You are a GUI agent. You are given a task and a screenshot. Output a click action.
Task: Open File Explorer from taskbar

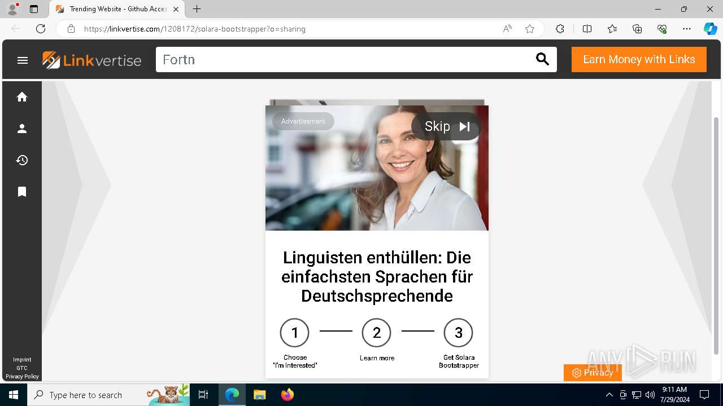[259, 395]
